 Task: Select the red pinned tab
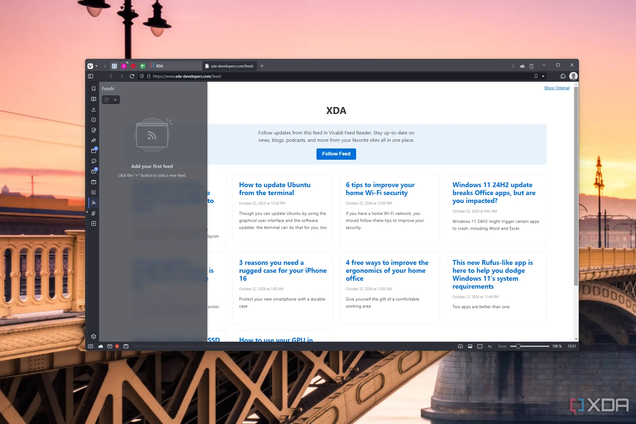(133, 66)
